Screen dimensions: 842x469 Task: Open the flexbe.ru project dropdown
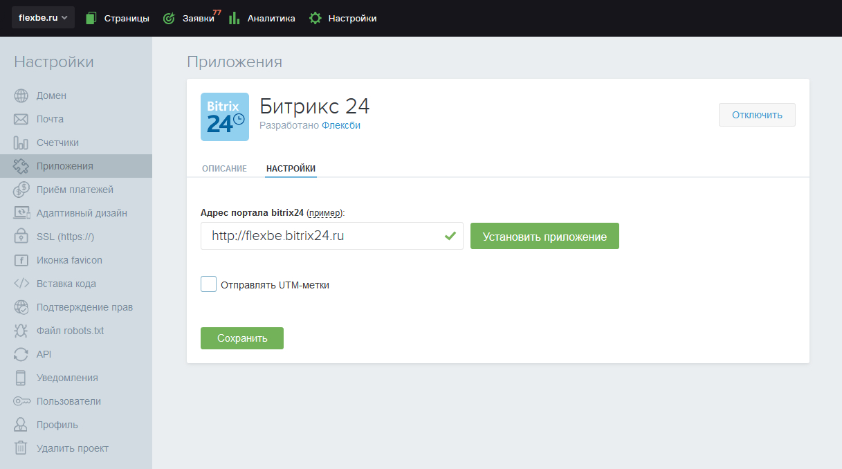[x=43, y=18]
